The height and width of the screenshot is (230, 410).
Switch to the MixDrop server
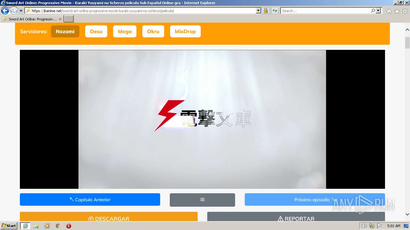point(185,31)
